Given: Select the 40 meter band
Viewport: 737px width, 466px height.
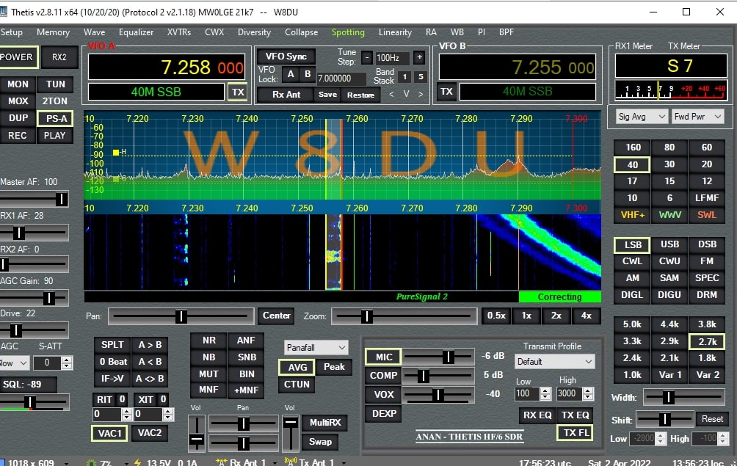Looking at the screenshot, I should [x=632, y=165].
